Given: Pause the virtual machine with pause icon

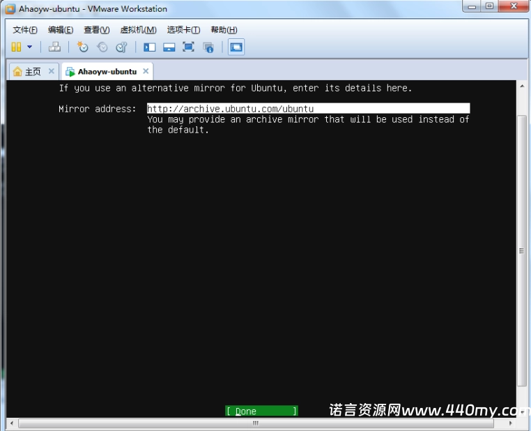Looking at the screenshot, I should click(x=16, y=47).
